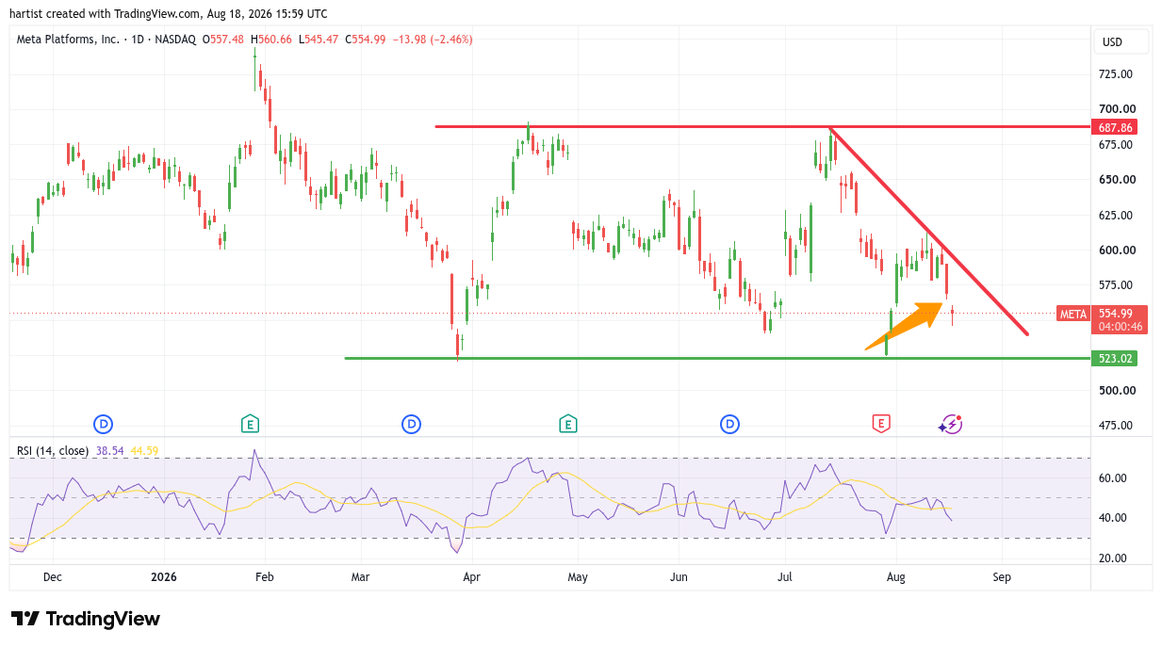Click the green 523.02 price label

click(x=1116, y=359)
